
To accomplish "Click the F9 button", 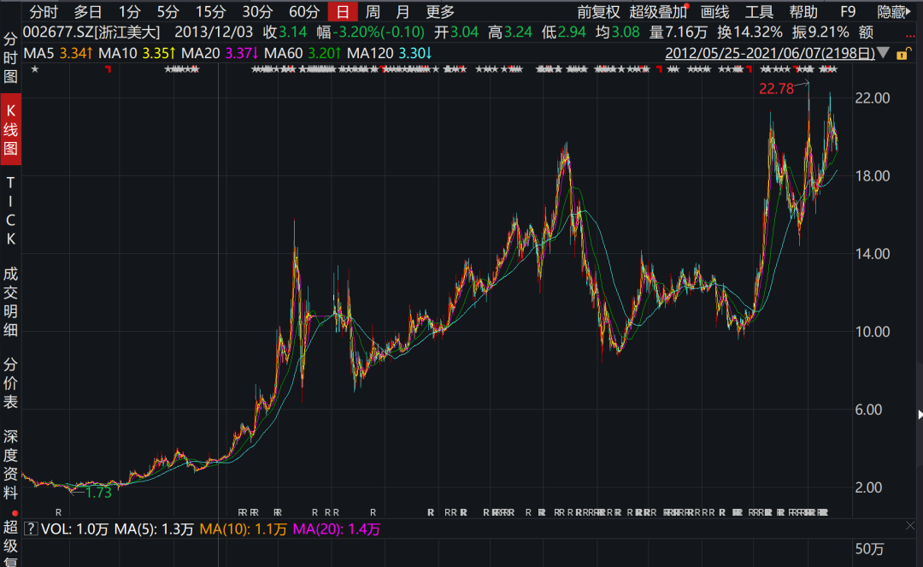I will 848,12.
